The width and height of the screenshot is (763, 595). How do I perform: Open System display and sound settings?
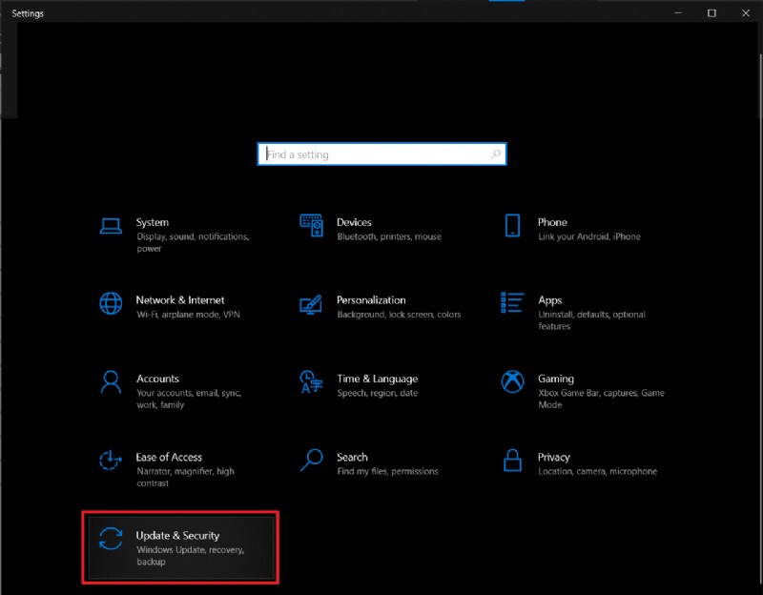coord(153,221)
